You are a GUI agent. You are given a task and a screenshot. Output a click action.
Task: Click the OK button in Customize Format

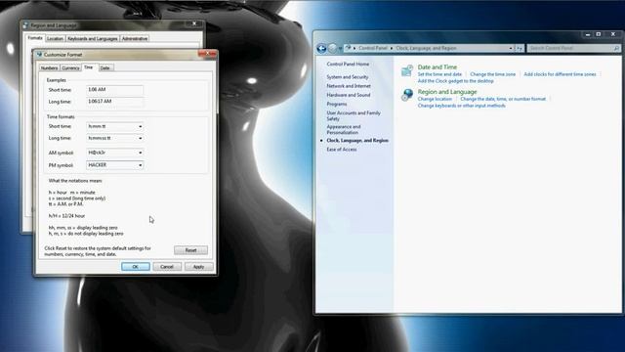pyautogui.click(x=136, y=267)
